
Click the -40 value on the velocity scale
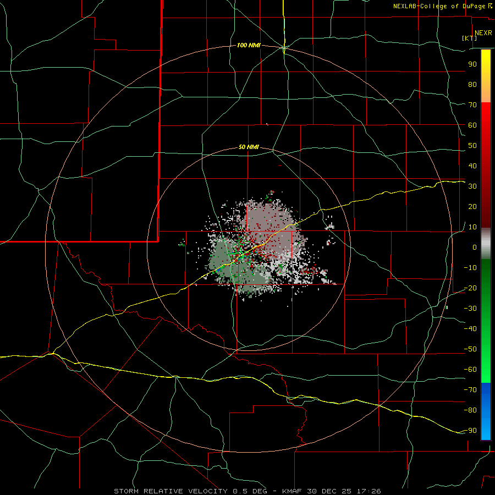click(x=470, y=329)
